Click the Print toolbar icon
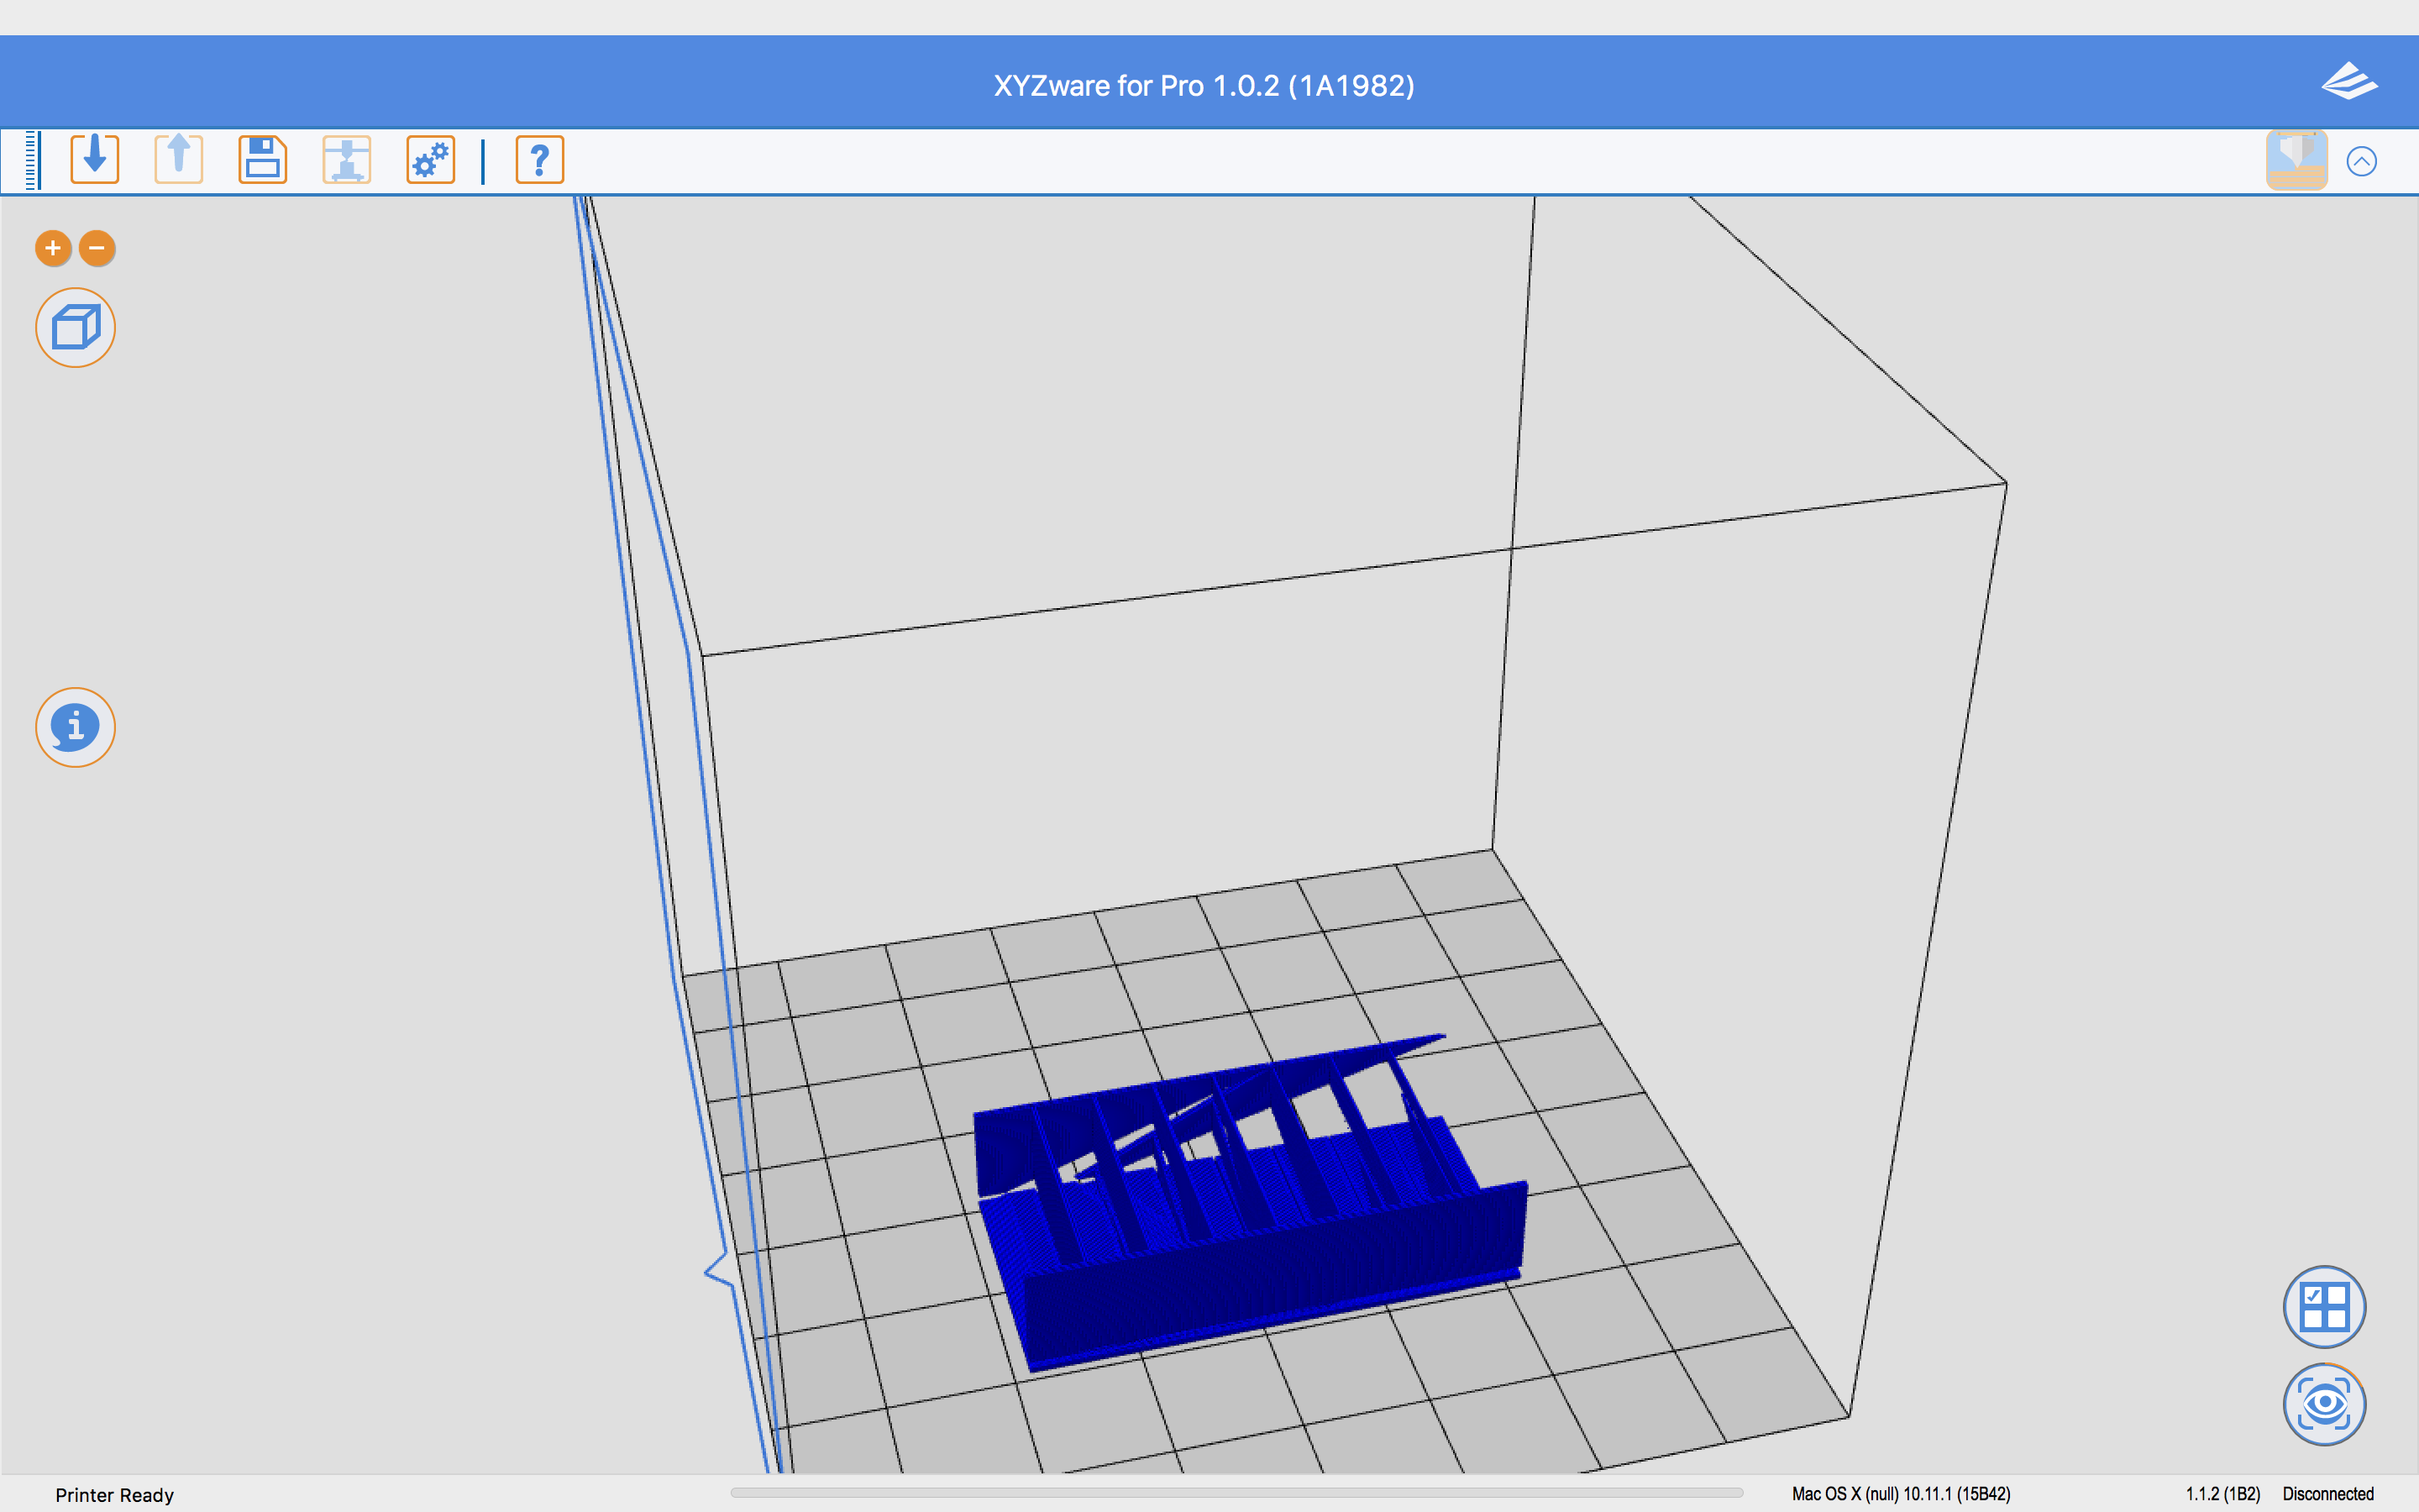Image resolution: width=2419 pixels, height=1512 pixels. (x=347, y=159)
